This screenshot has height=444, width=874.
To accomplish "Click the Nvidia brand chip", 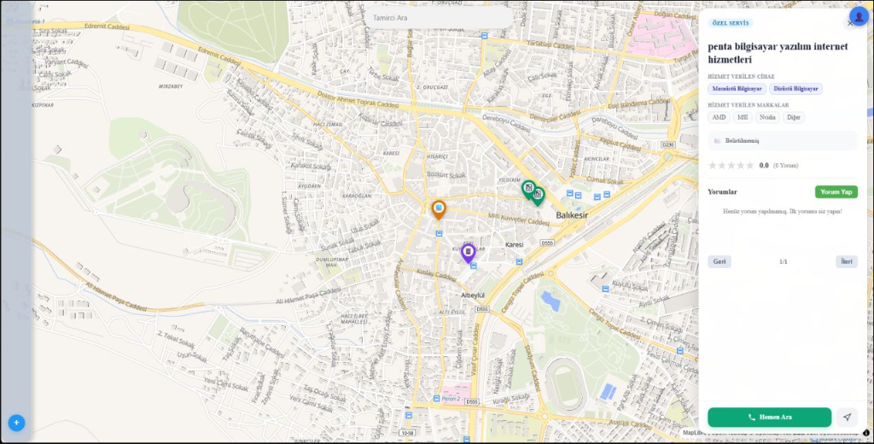I will click(767, 117).
